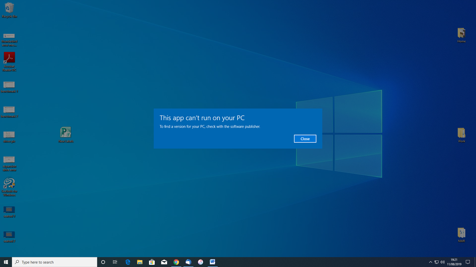
Task: Select the seatool 1 image file
Action: coord(9,212)
